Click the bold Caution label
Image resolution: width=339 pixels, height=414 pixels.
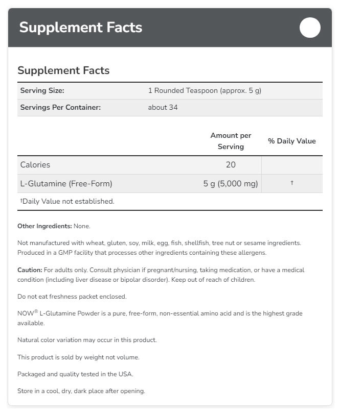[x=30, y=270]
